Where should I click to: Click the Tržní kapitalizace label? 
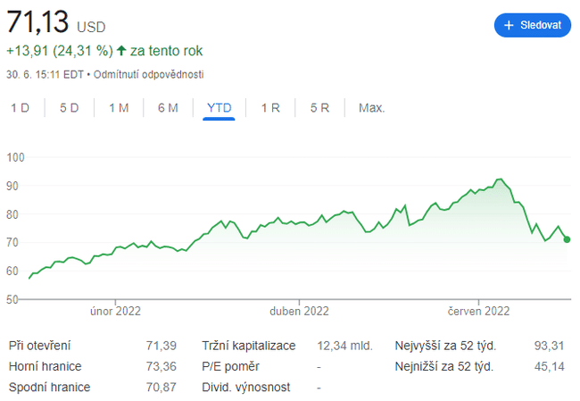pos(248,345)
